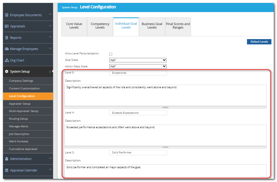
Task: Click the Appraisal Calendar icon
Action: (x=6, y=170)
